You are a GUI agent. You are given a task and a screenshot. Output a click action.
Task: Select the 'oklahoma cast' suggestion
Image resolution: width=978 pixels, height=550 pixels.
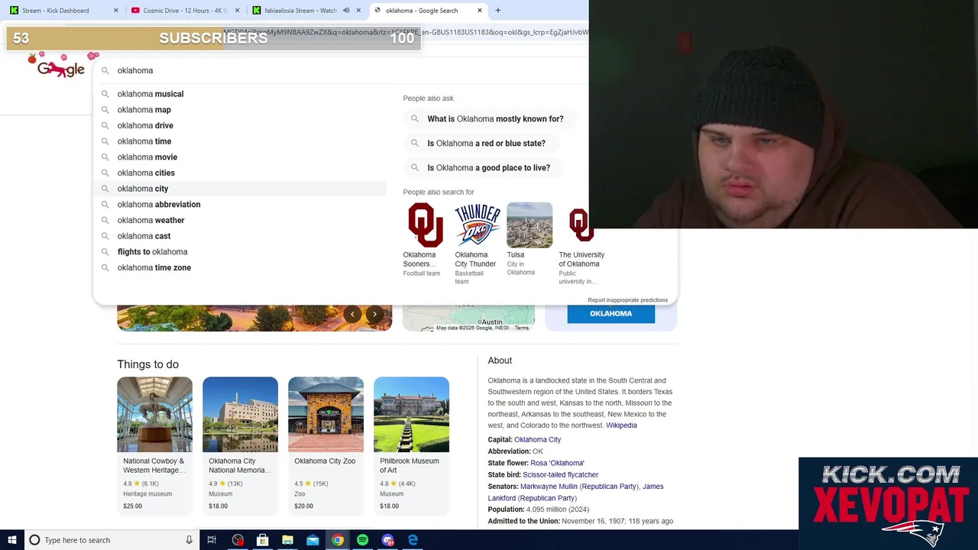point(240,236)
